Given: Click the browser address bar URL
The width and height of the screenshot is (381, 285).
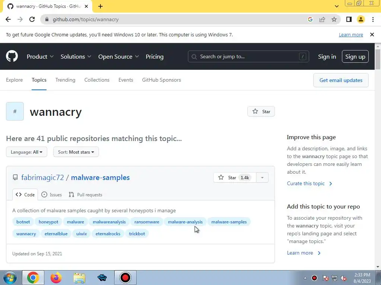Looking at the screenshot, I should tap(86, 19).
